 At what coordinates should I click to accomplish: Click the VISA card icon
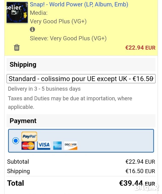(44, 145)
